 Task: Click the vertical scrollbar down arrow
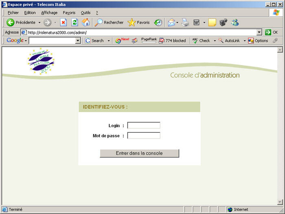pyautogui.click(x=280, y=202)
